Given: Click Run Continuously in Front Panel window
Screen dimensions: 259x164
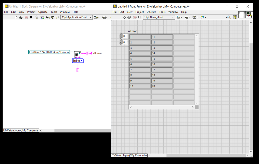Looking at the screenshot, I should click(129, 17).
